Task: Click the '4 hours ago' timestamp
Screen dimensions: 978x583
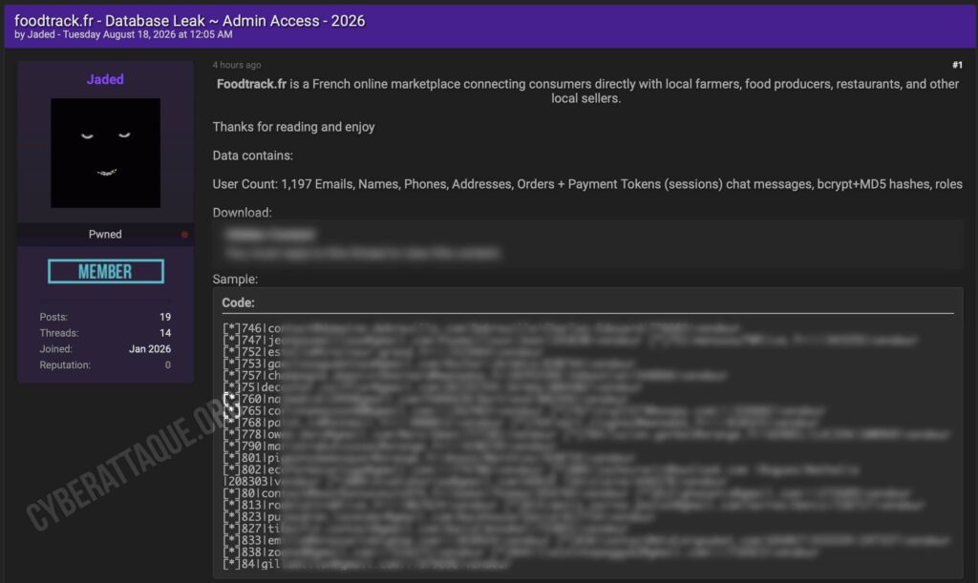Action: 237,65
